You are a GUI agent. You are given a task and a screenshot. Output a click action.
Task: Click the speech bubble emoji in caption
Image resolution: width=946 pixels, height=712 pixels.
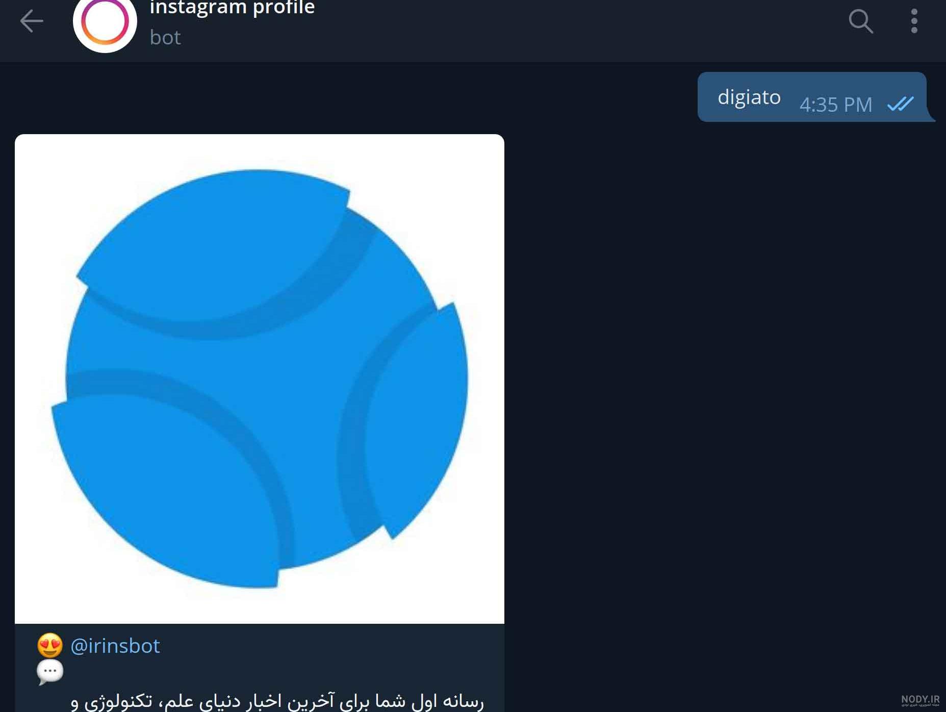pyautogui.click(x=50, y=672)
